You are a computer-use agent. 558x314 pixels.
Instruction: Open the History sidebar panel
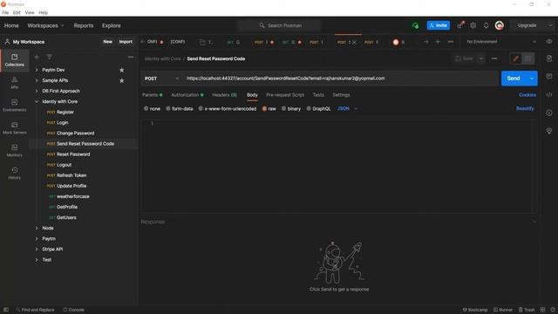[x=14, y=173]
